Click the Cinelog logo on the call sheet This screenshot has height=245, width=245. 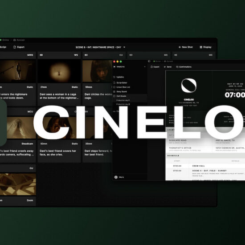tap(189, 86)
